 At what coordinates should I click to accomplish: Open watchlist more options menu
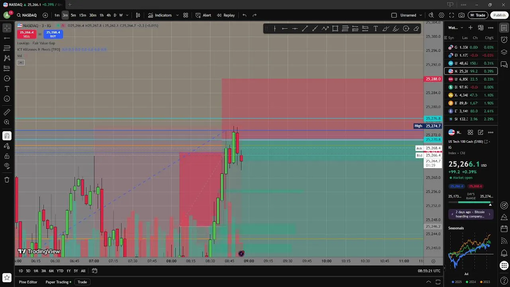click(x=491, y=28)
